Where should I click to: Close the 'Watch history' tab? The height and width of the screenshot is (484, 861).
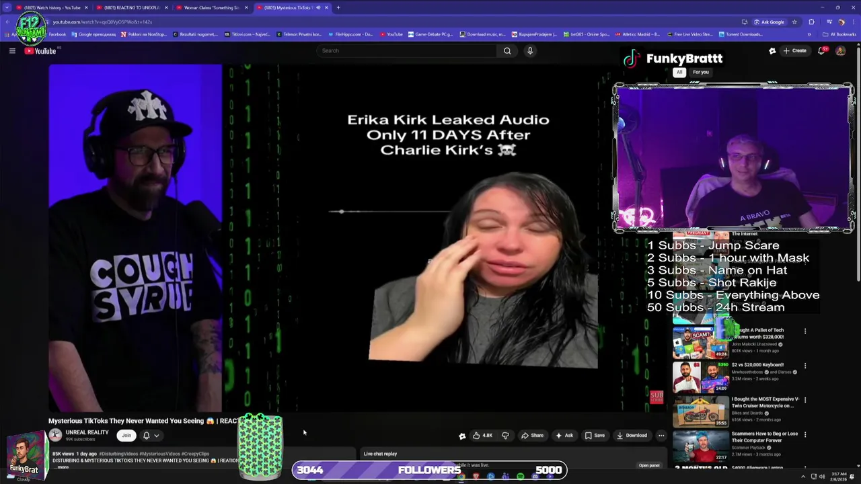pos(86,7)
